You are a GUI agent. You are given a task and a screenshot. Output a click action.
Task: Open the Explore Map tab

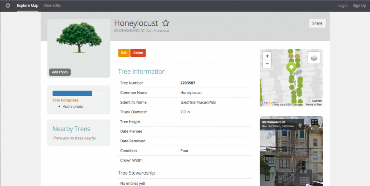[x=27, y=5]
